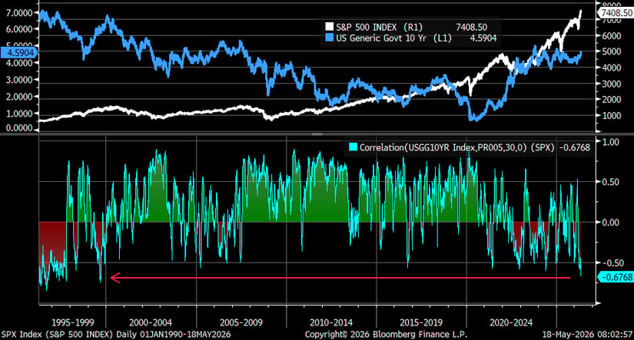This screenshot has width=634, height=340.
Task: Select the S&P 500 INDEX (R1) legend label
Action: coord(379,27)
